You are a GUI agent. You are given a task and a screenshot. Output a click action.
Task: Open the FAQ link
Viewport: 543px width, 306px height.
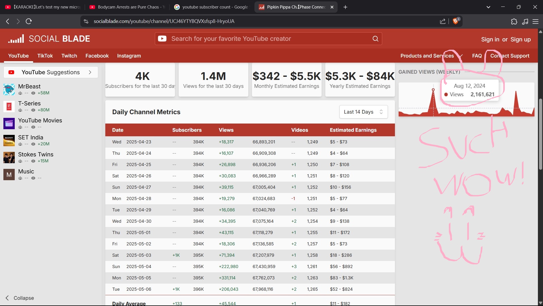[477, 56]
